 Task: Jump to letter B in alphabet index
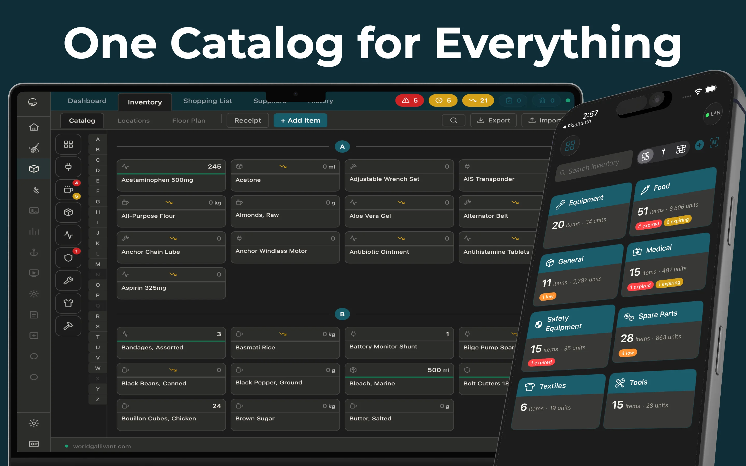tap(98, 149)
